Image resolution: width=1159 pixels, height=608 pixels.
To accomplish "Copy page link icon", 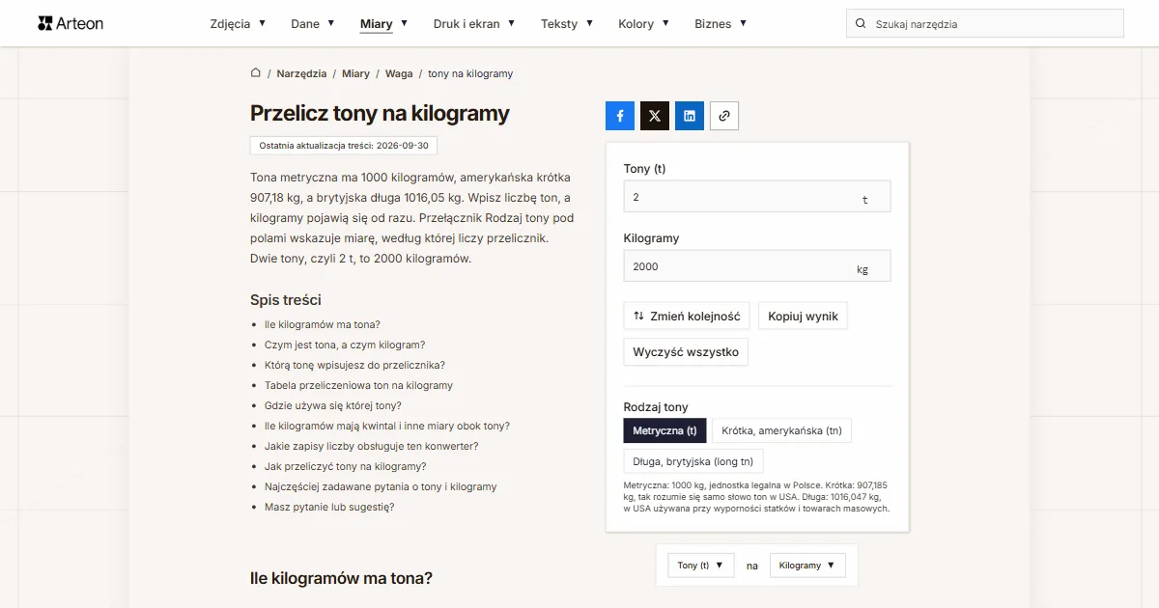I will click(724, 116).
